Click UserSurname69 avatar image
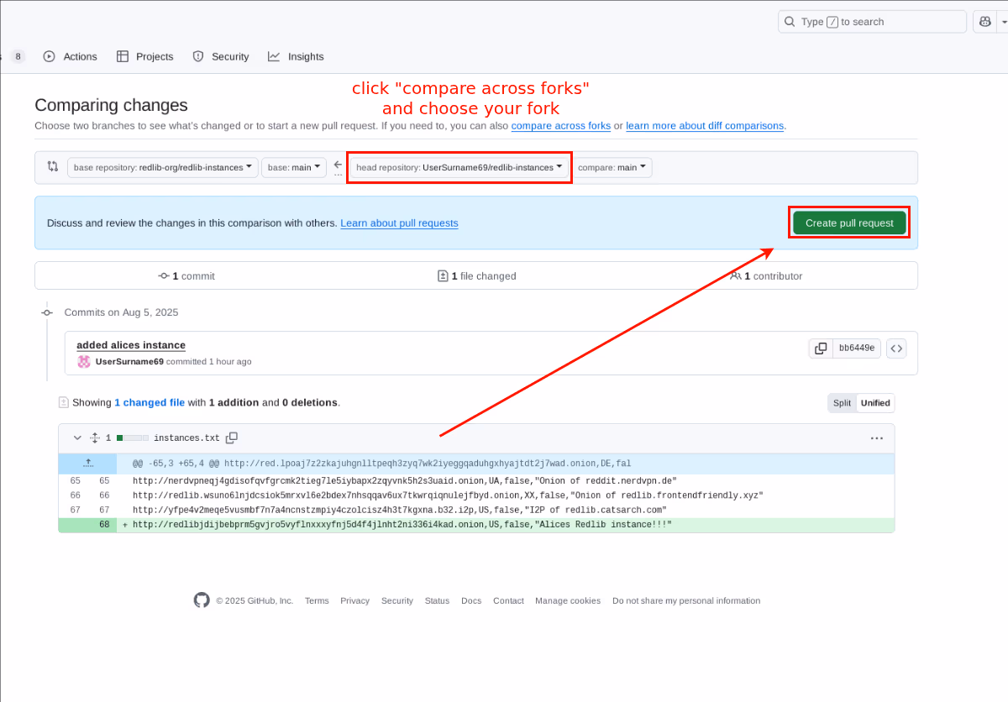 pyautogui.click(x=84, y=362)
